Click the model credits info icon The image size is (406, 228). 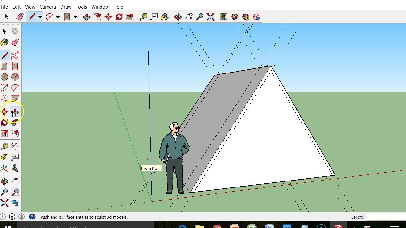(12, 217)
